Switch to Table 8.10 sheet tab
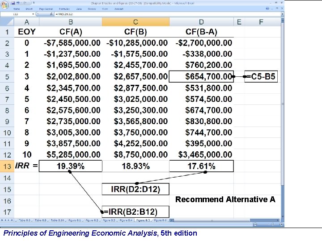Screen dimensions: 322x241 coord(57,220)
